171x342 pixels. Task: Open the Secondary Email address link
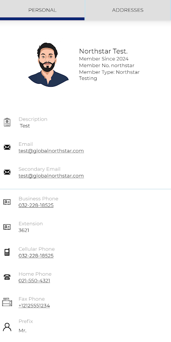(x=51, y=176)
